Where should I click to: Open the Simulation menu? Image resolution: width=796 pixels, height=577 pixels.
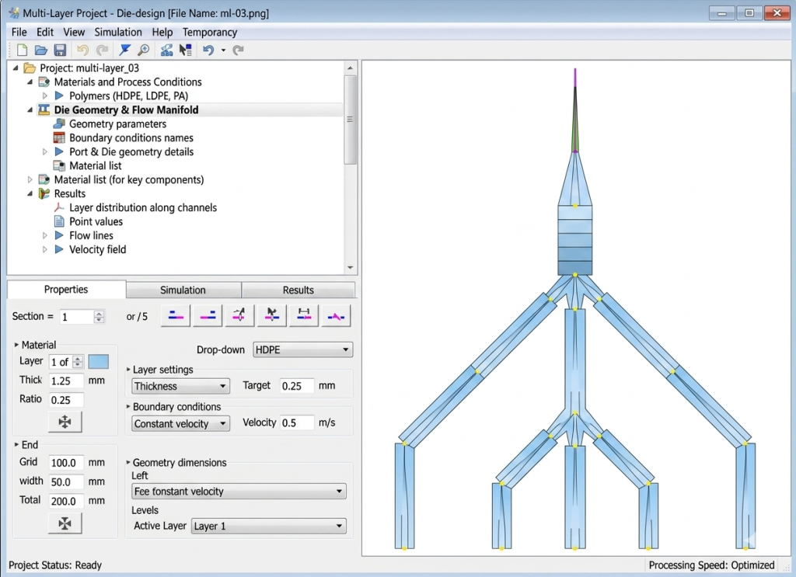pyautogui.click(x=118, y=32)
